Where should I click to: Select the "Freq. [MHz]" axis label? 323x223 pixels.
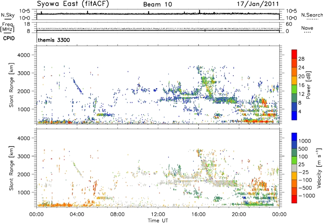click(8, 27)
